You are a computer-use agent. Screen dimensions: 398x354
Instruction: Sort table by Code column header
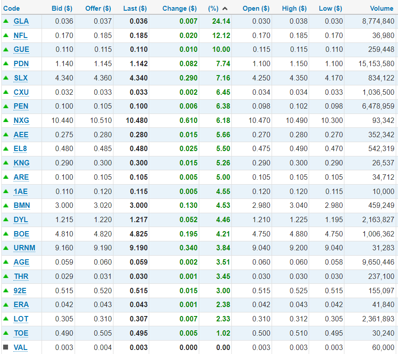tap(12, 8)
